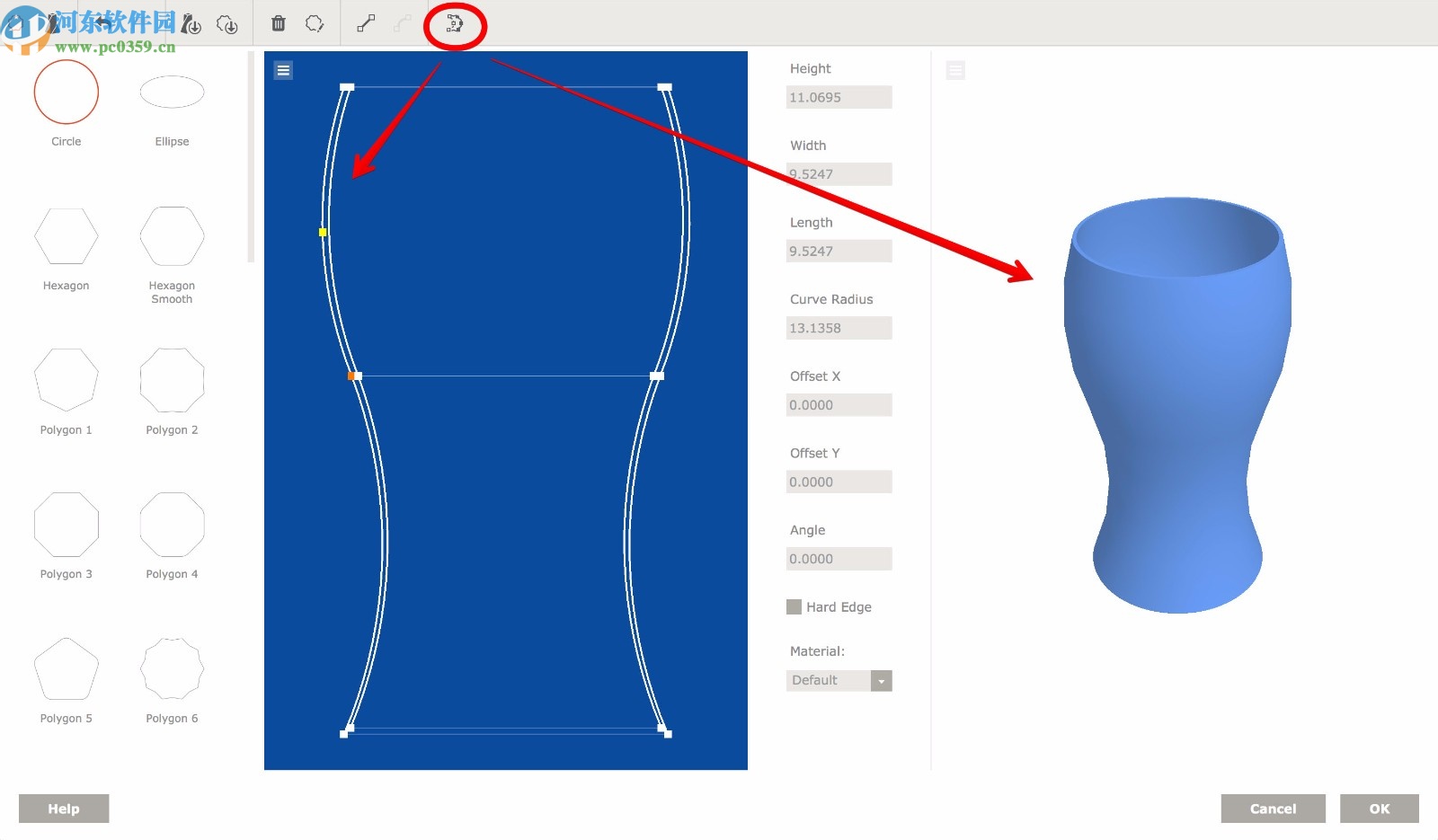Select the Polygon 4 shape
The image size is (1438, 840).
tap(172, 525)
